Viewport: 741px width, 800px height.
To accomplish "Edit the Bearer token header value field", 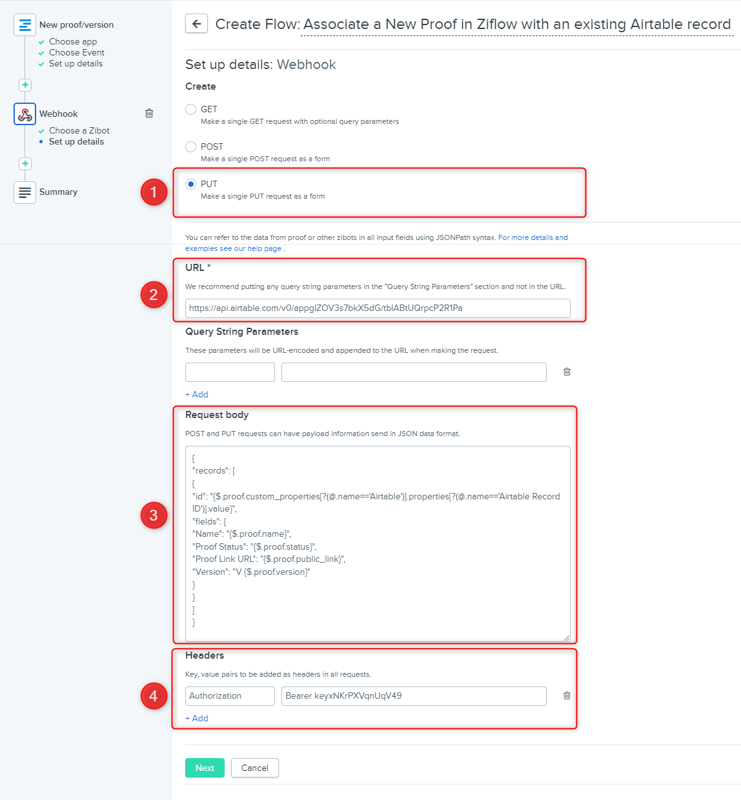I will click(414, 696).
